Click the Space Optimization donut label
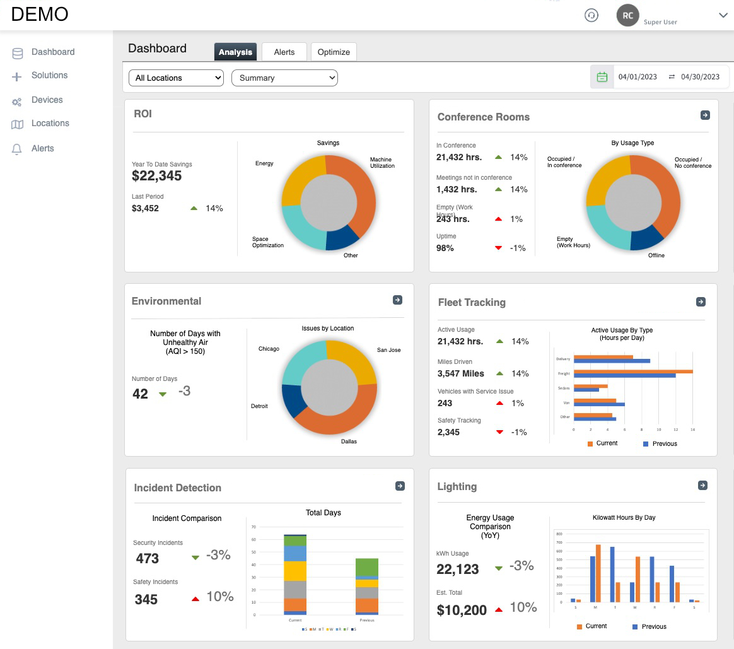The image size is (734, 649). [x=268, y=242]
